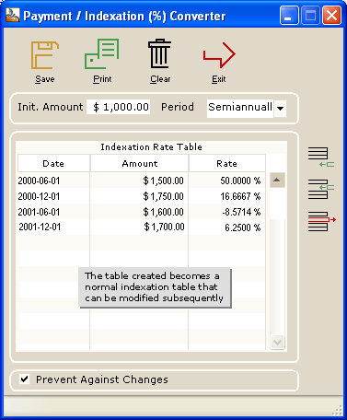Minimize the Converter window
Screen dimensions: 347x420
pos(289,15)
